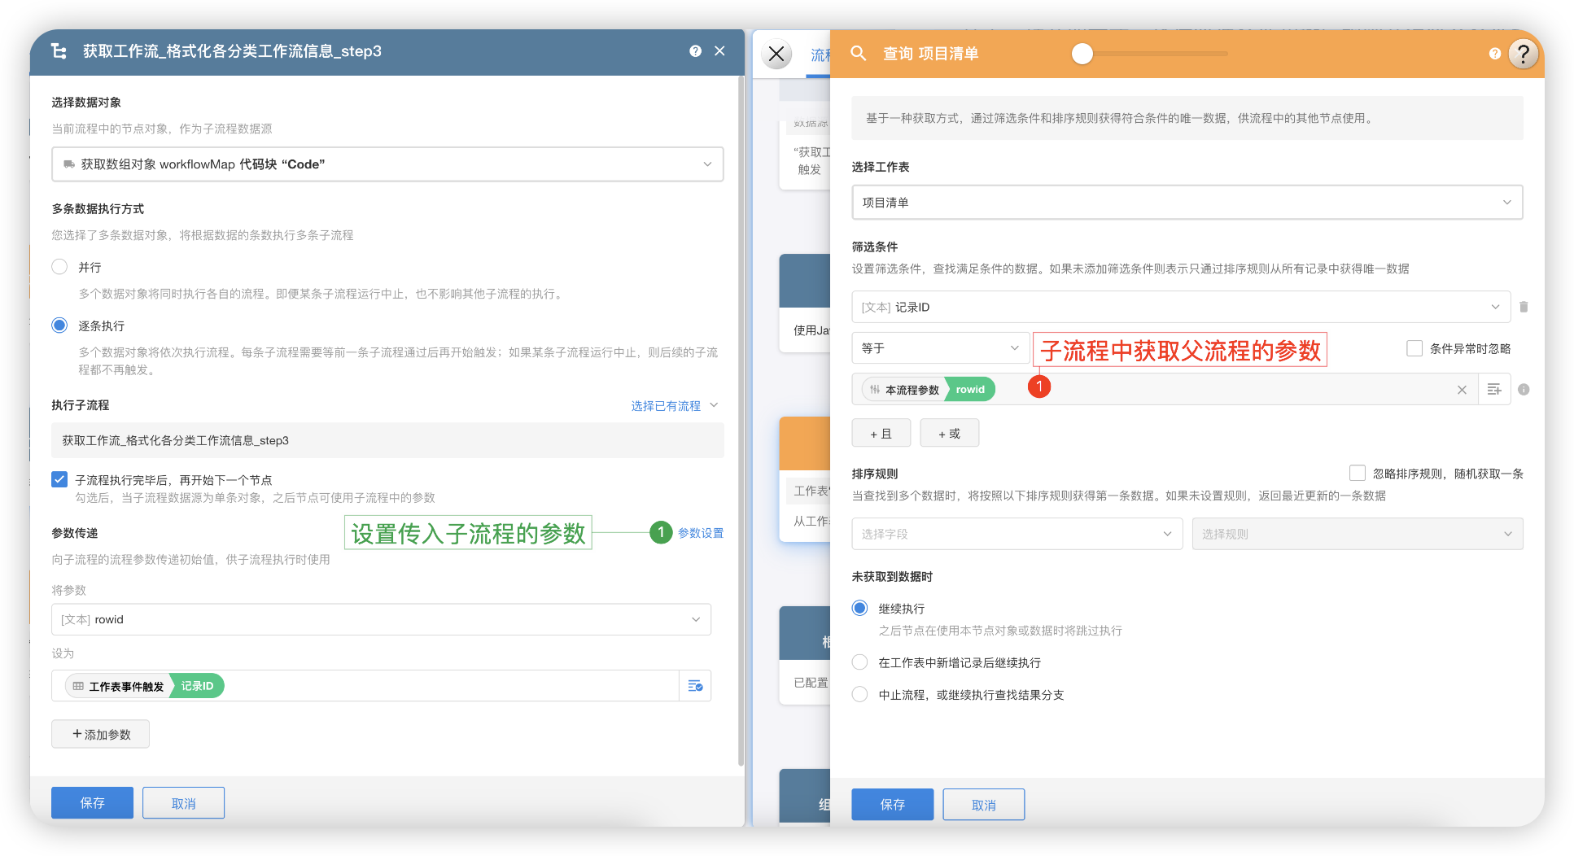Click info icon at right of filter value

coord(1524,390)
